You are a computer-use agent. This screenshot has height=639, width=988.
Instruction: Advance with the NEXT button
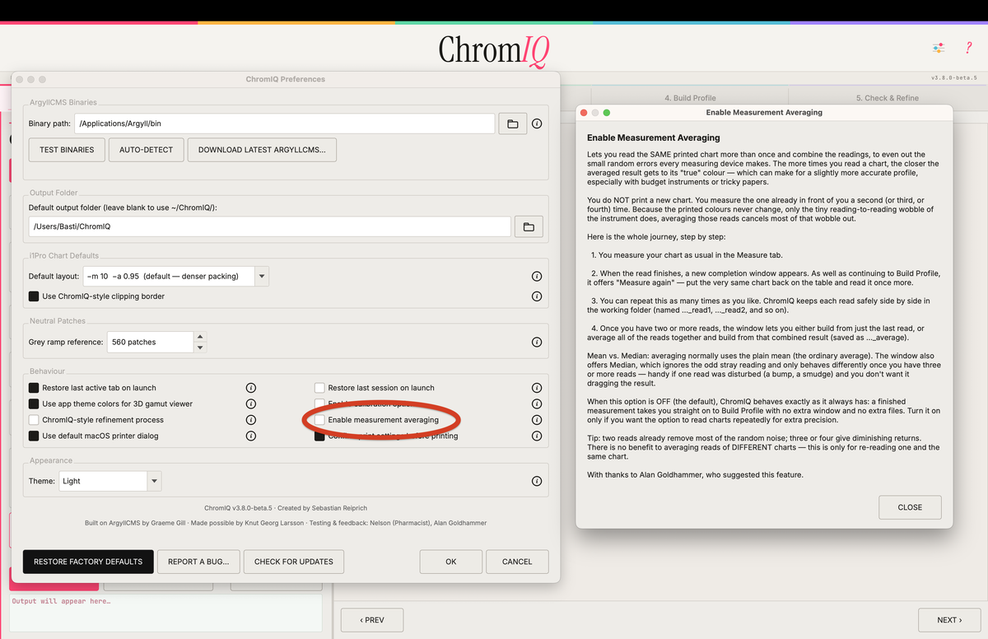tap(948, 620)
